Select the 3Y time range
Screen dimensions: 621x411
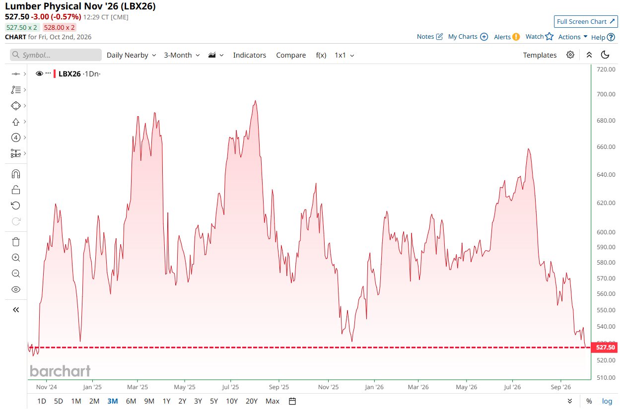[x=198, y=401]
